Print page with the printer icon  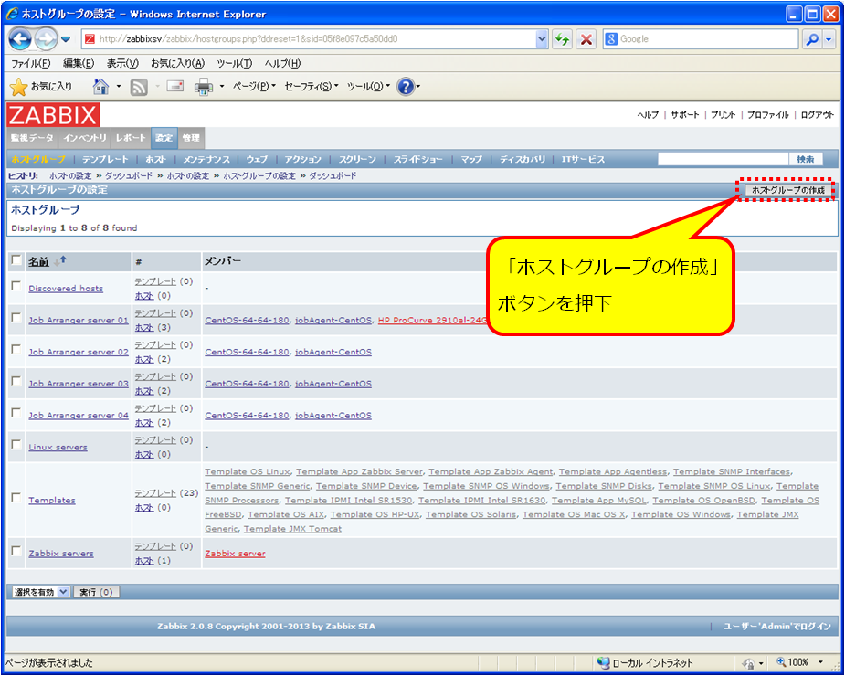point(204,87)
